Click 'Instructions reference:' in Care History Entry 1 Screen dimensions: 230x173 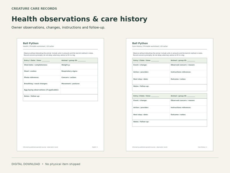click(x=188, y=74)
